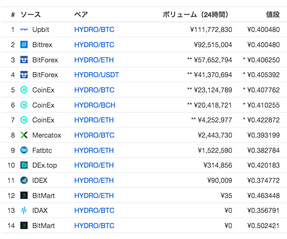Open CoinEx HYDRO/BTC pair link
The height and width of the screenshot is (239, 287).
[94, 90]
